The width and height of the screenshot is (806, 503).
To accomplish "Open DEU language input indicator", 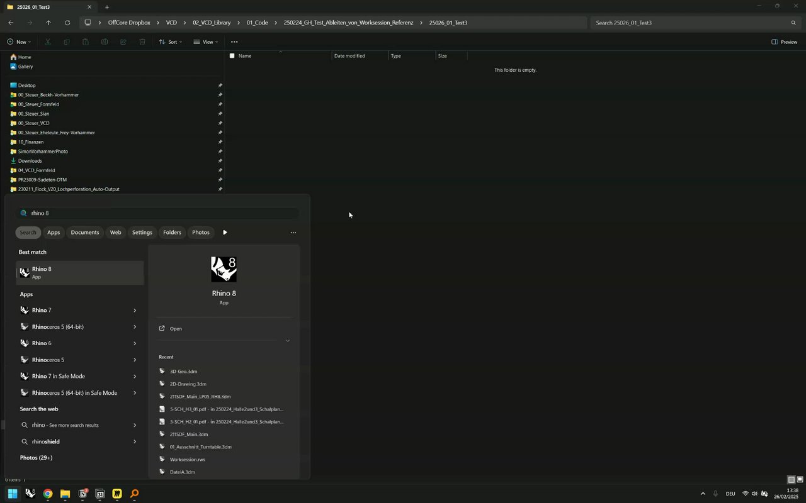I will 730,494.
